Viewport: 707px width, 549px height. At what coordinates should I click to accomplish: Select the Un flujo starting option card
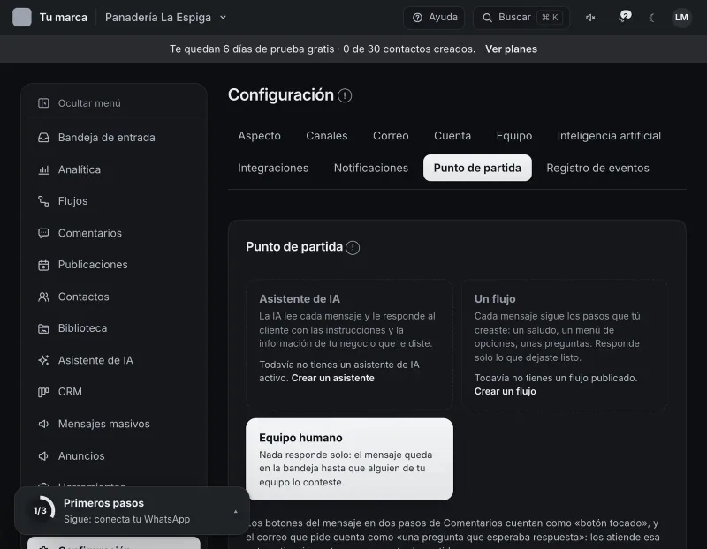pyautogui.click(x=564, y=344)
